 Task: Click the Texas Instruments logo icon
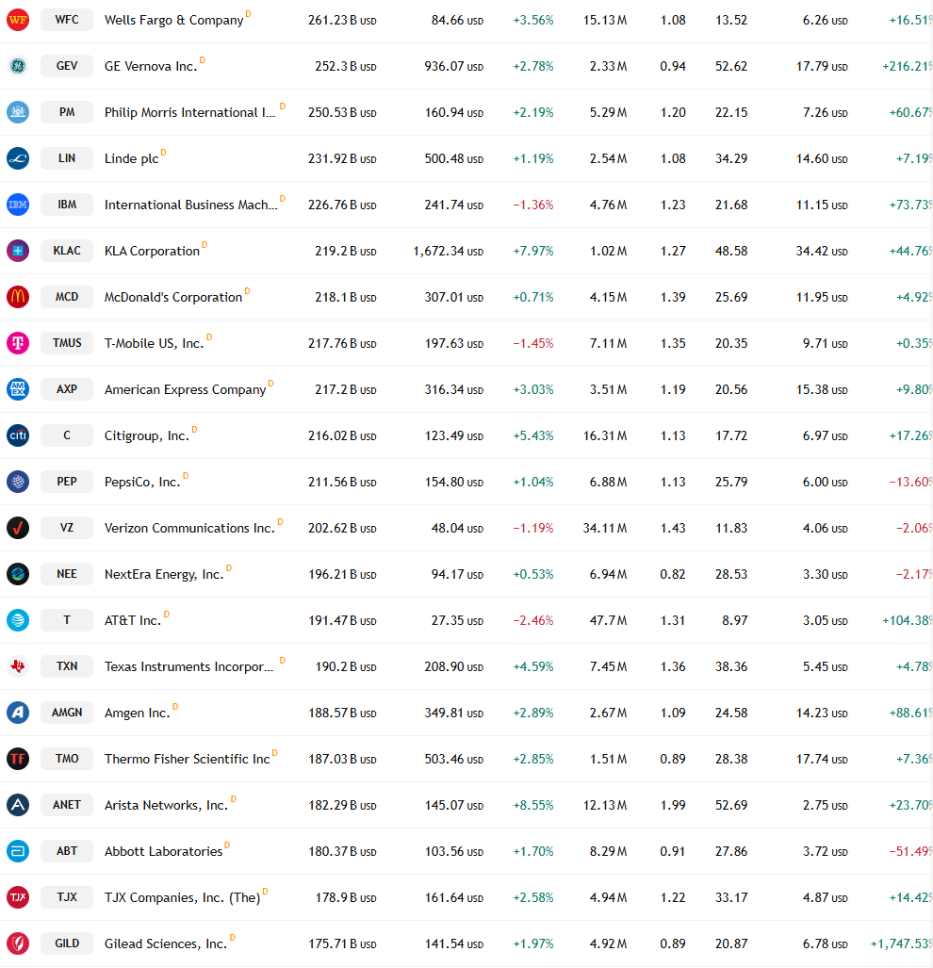(18, 666)
